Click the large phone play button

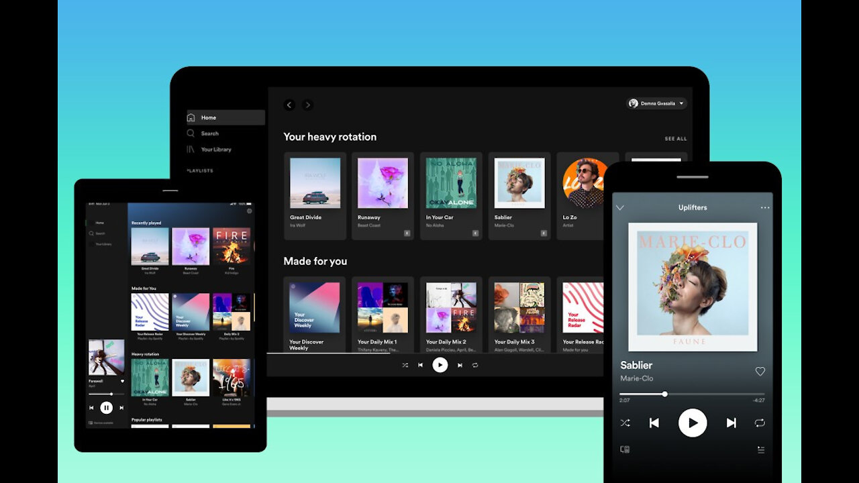(x=693, y=423)
